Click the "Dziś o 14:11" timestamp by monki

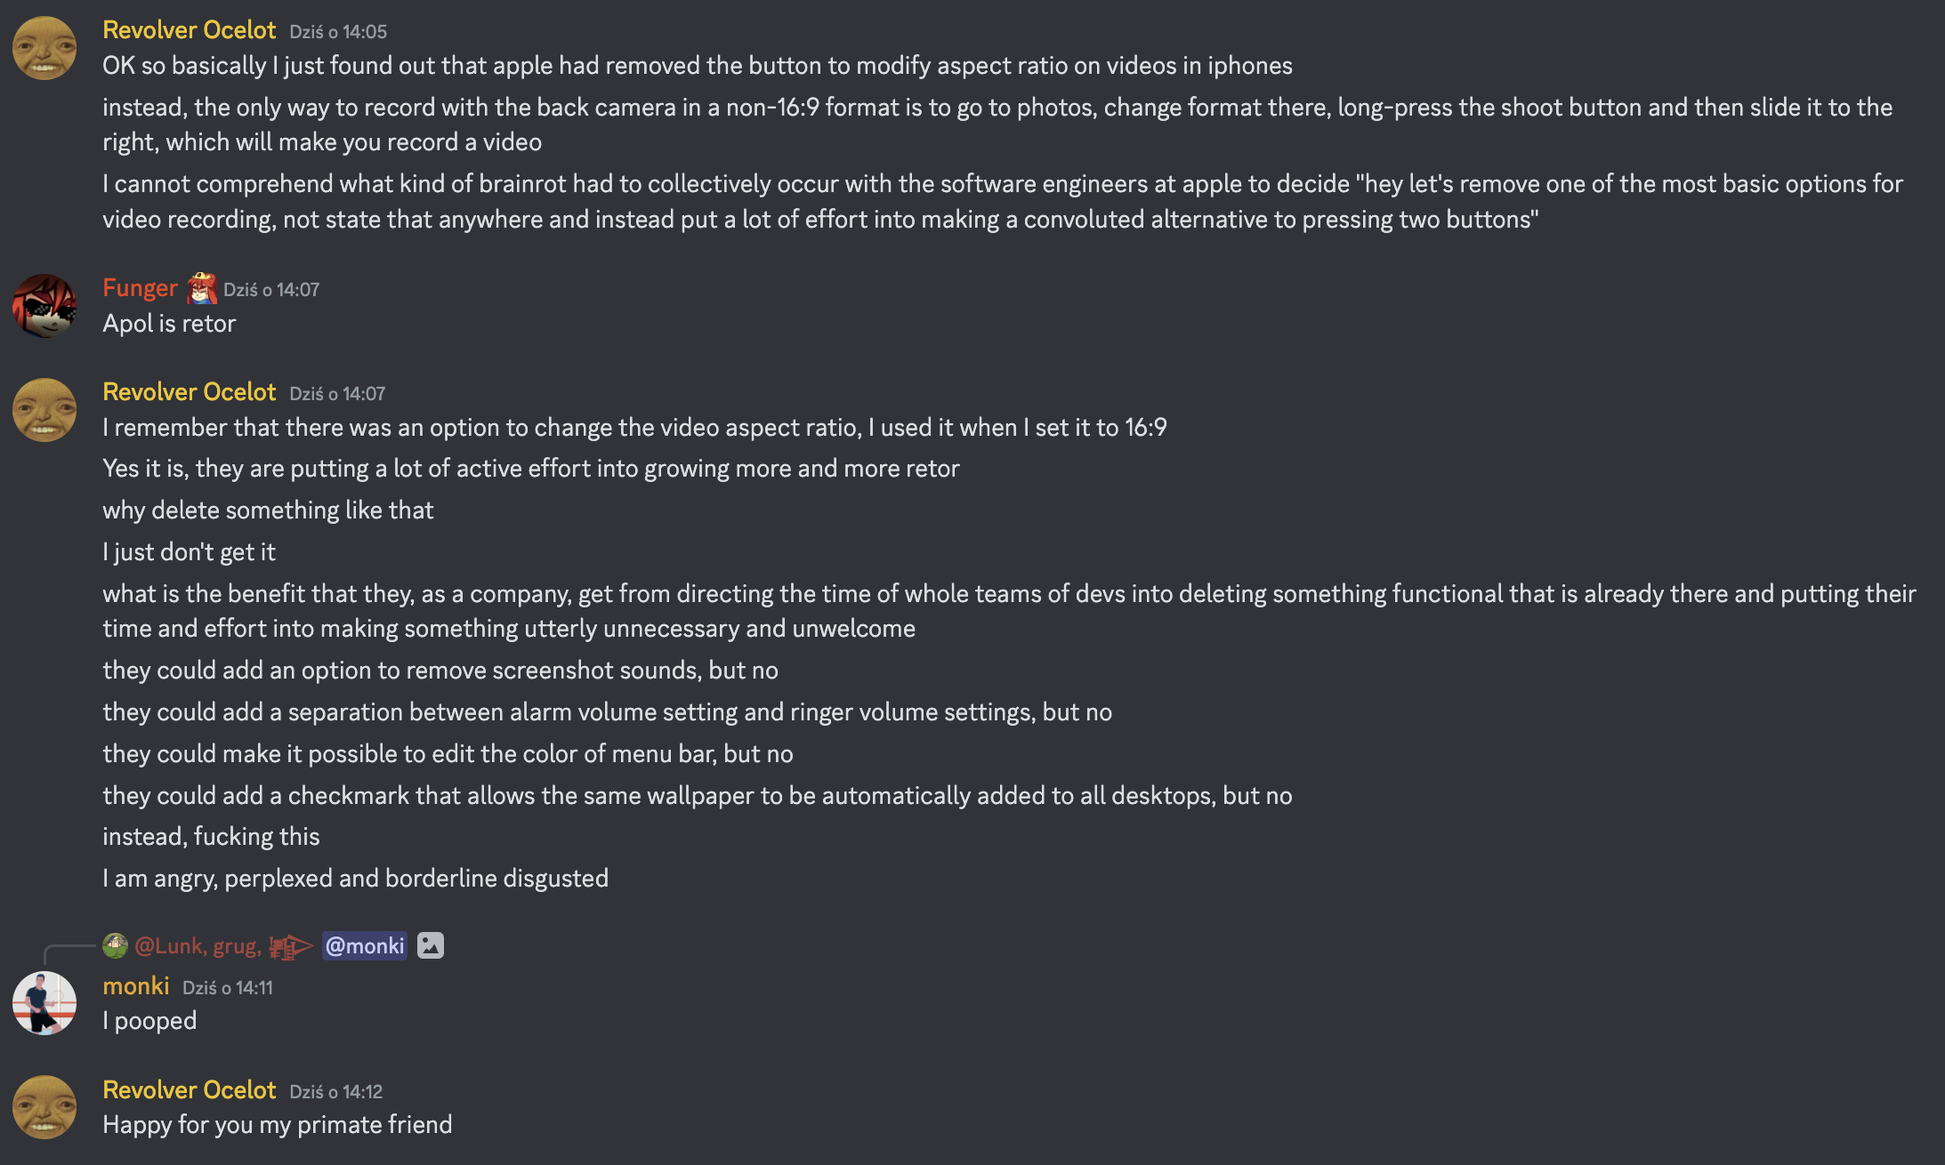pos(228,988)
